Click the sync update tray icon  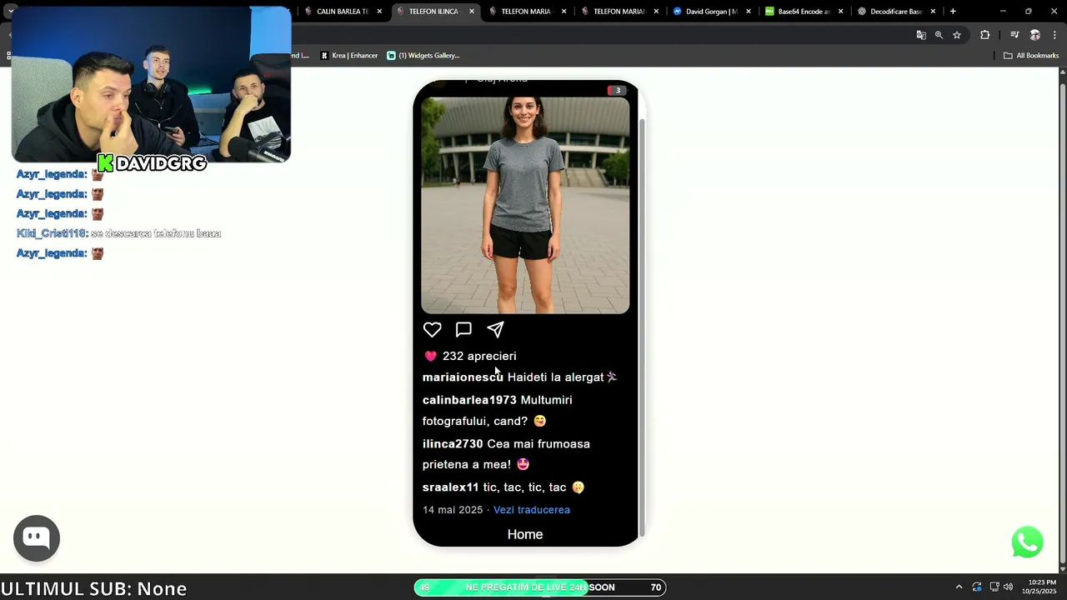coord(977,587)
